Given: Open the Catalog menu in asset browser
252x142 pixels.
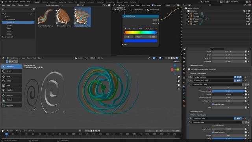Looking at the screenshot, I should (20, 5).
